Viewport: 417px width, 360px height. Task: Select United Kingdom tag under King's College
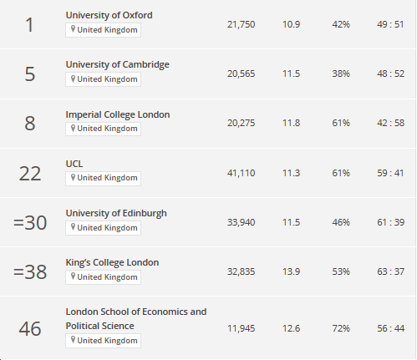[x=104, y=277]
